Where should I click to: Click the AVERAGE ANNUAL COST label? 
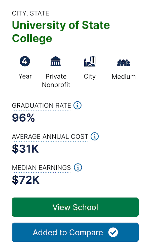point(50,137)
